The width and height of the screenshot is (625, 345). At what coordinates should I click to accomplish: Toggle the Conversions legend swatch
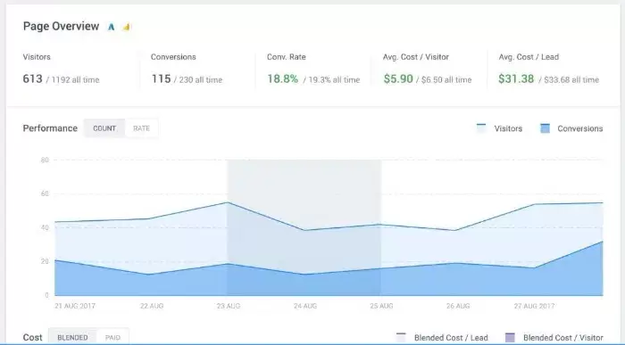coord(545,128)
